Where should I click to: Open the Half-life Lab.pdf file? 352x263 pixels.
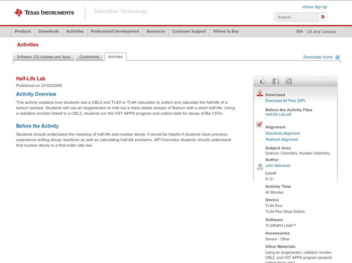(x=278, y=114)
